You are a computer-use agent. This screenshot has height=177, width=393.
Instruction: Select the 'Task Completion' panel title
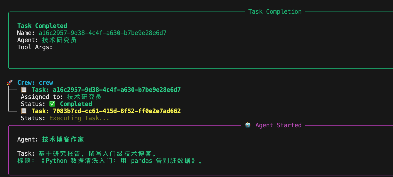click(275, 12)
